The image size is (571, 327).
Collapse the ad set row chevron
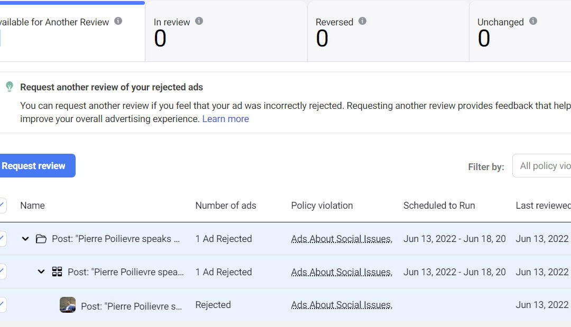click(x=41, y=272)
